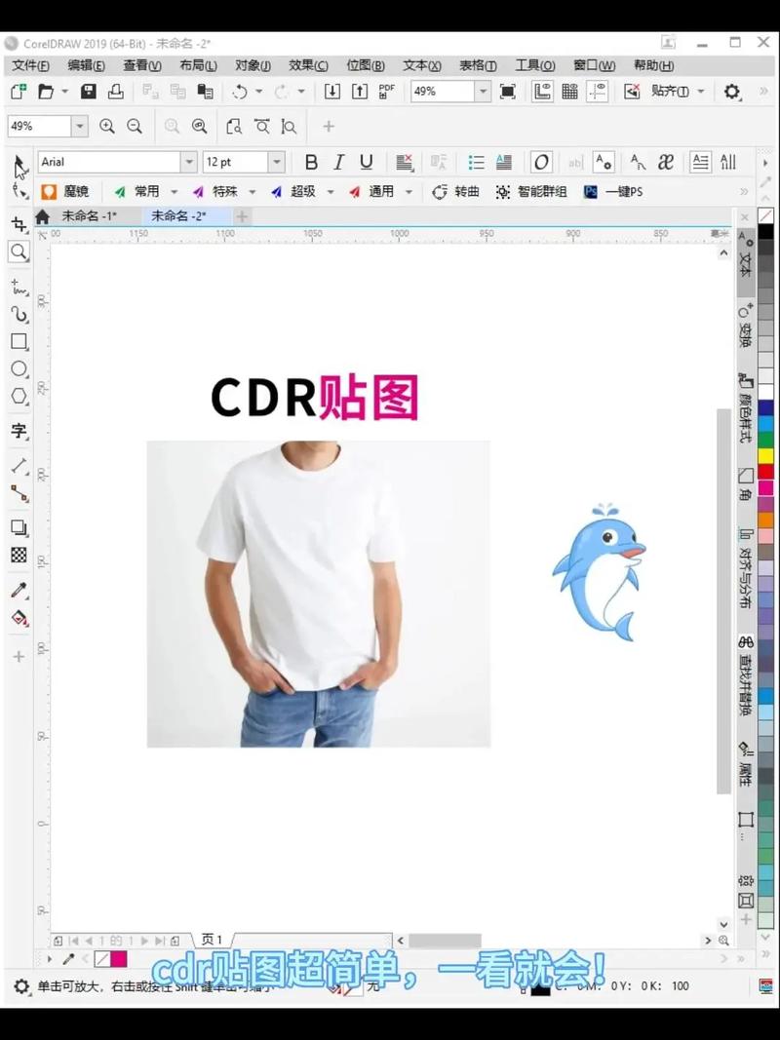Open the 一键PS plugin
Viewport: 780px width, 1040px height.
(613, 192)
